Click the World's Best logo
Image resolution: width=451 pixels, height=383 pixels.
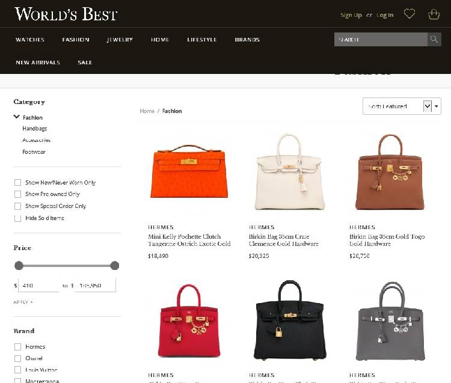point(66,14)
